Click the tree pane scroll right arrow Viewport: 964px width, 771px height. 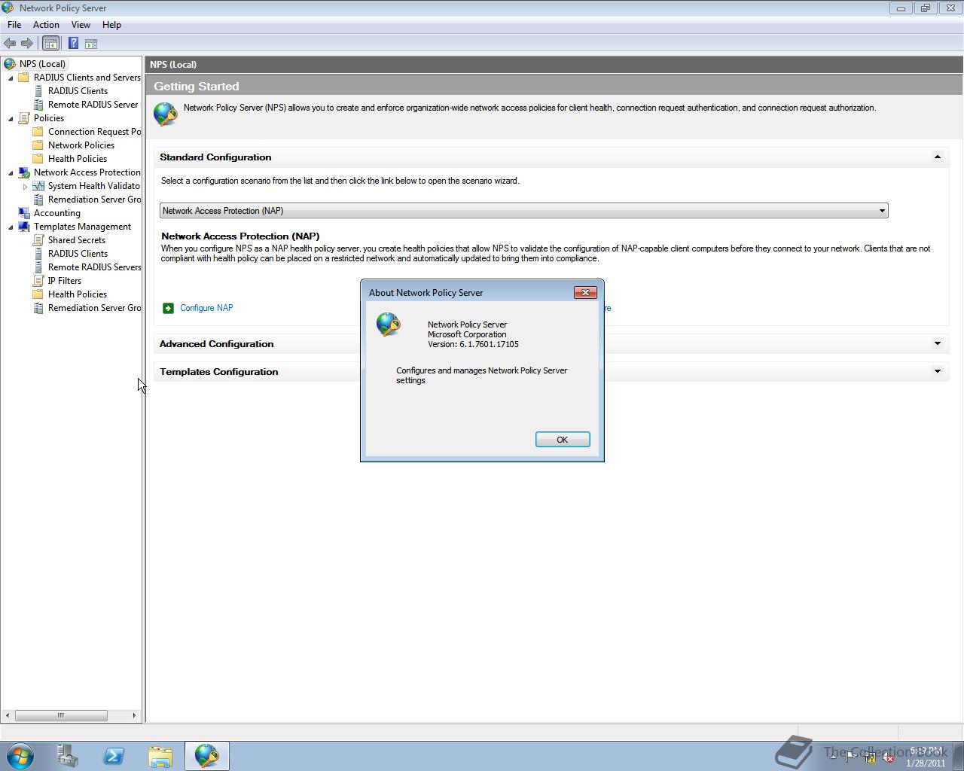tap(135, 715)
